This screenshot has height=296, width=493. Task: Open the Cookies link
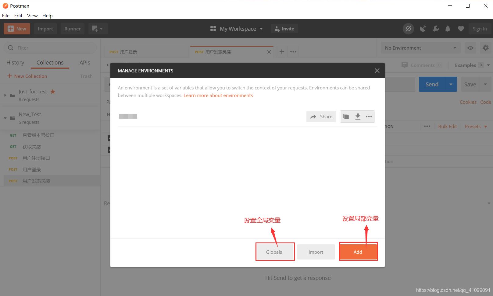pos(468,102)
